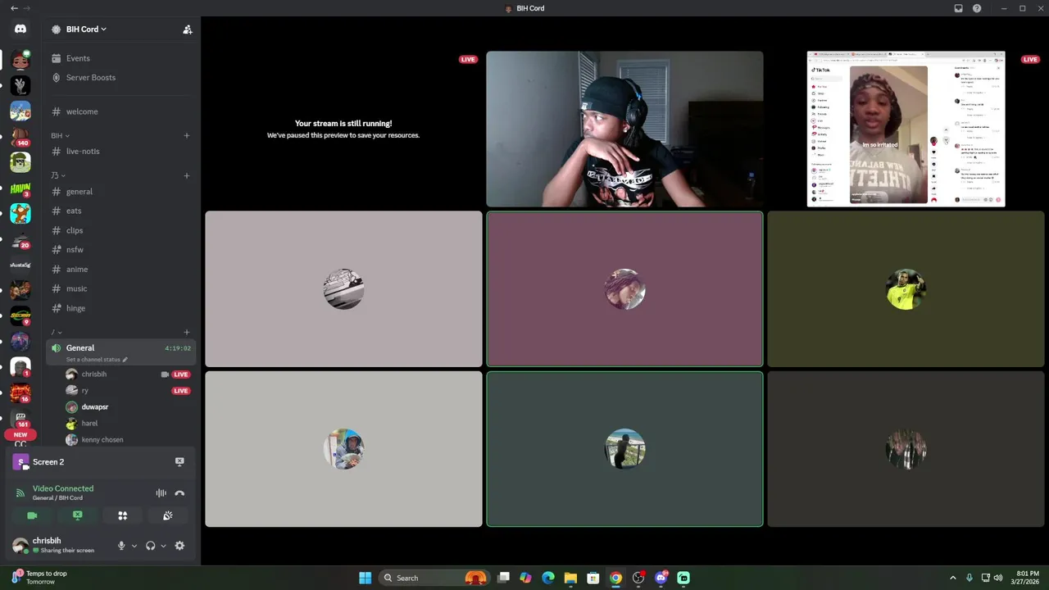Open the nsfw channel

(121, 250)
